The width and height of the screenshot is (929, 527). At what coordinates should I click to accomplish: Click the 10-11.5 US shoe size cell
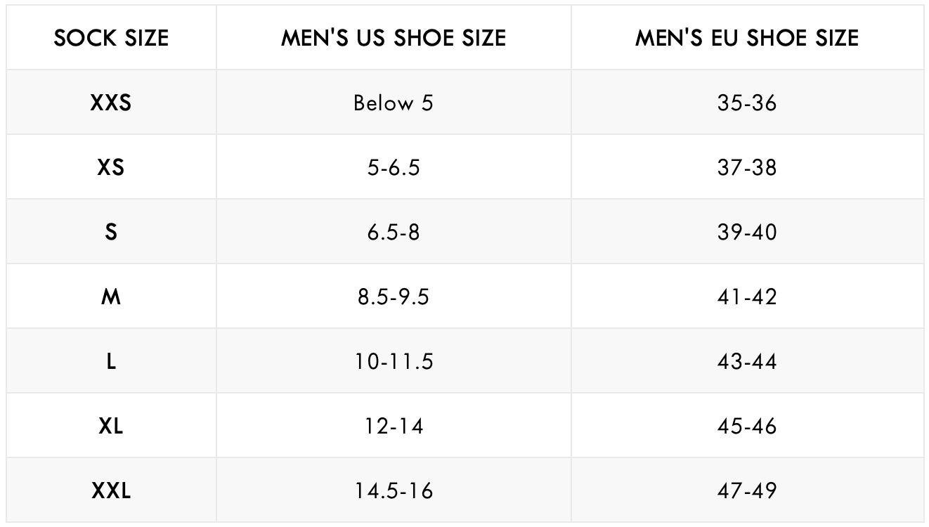(x=394, y=362)
